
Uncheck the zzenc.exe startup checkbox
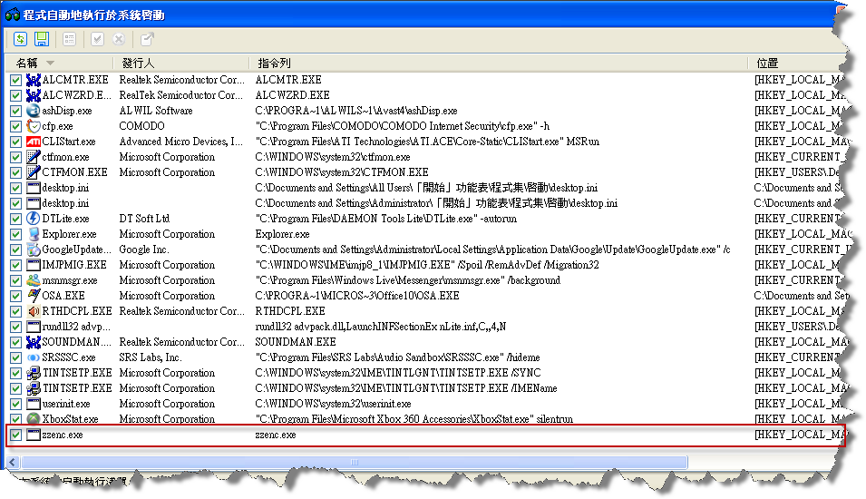coord(15,435)
